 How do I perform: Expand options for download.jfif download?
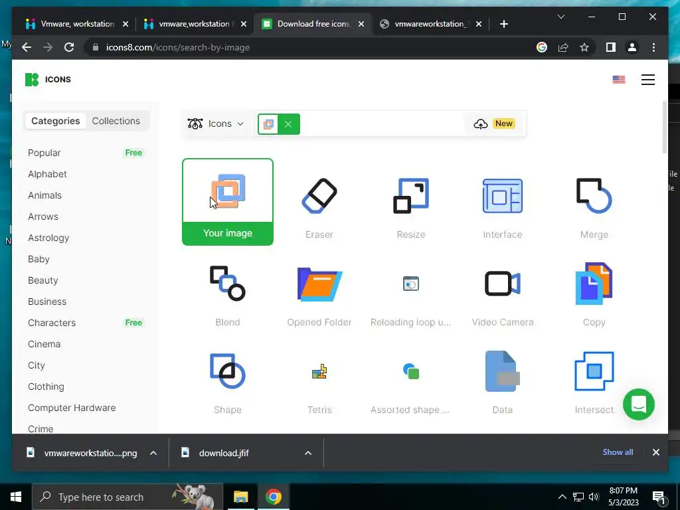(308, 453)
